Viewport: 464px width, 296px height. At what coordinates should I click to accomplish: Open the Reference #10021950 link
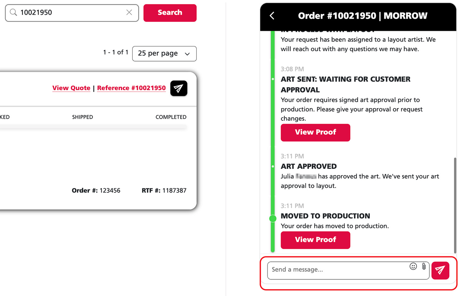(x=131, y=88)
